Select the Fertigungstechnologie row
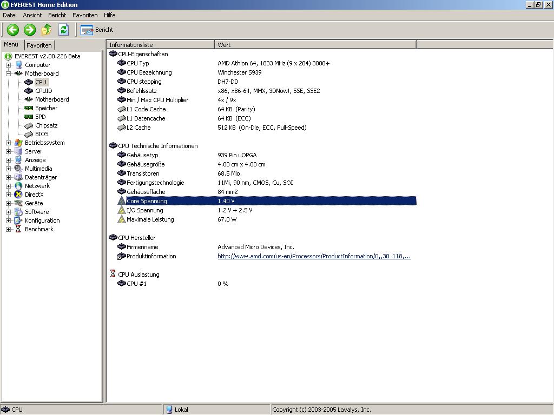The width and height of the screenshot is (554, 415). tap(261, 183)
